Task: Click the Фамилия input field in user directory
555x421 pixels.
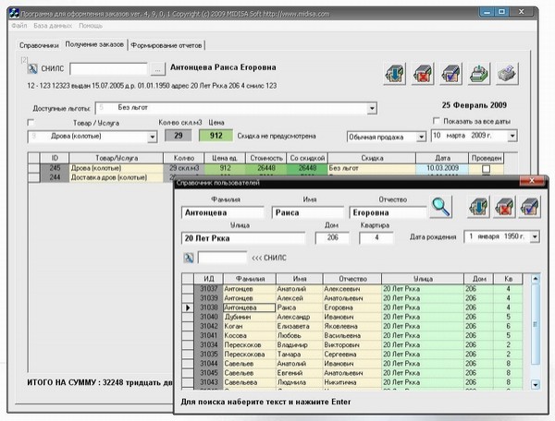Action: click(225, 211)
